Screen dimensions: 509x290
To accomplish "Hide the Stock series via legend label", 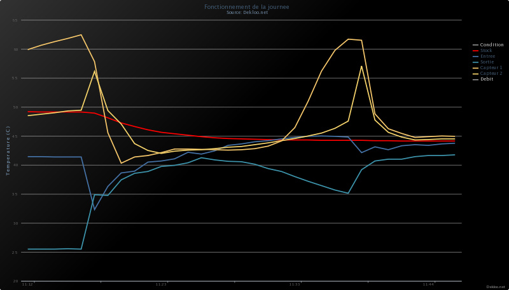I will pyautogui.click(x=486, y=51).
